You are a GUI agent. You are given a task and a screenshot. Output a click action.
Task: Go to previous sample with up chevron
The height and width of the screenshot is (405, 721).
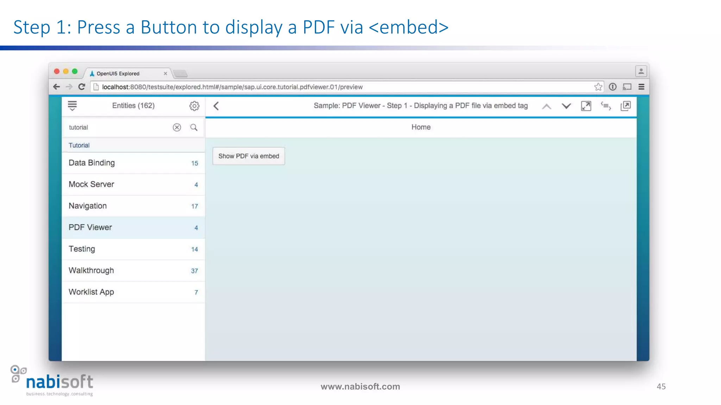[546, 106]
